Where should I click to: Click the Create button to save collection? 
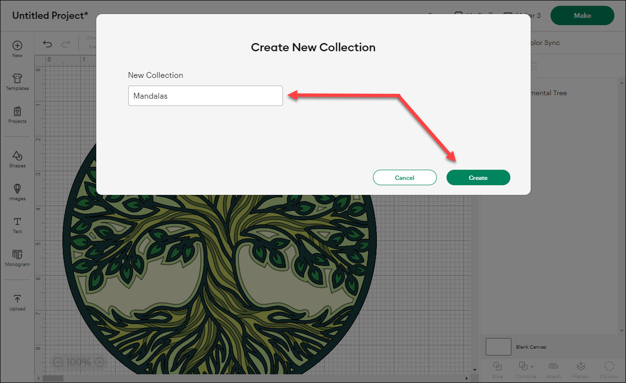coord(478,177)
